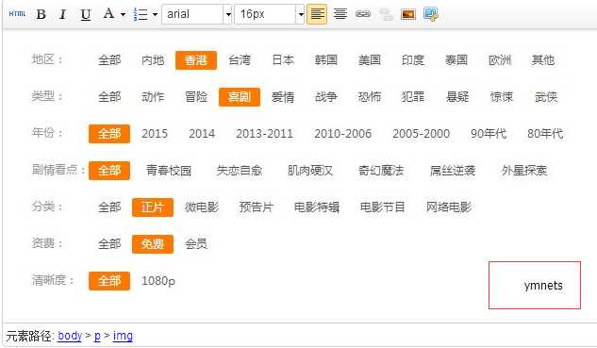The image size is (597, 348).
Task: Toggle bold formatting
Action: tap(41, 14)
